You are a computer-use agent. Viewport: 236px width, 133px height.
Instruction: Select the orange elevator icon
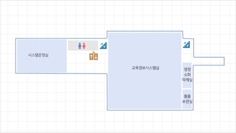[94, 56]
